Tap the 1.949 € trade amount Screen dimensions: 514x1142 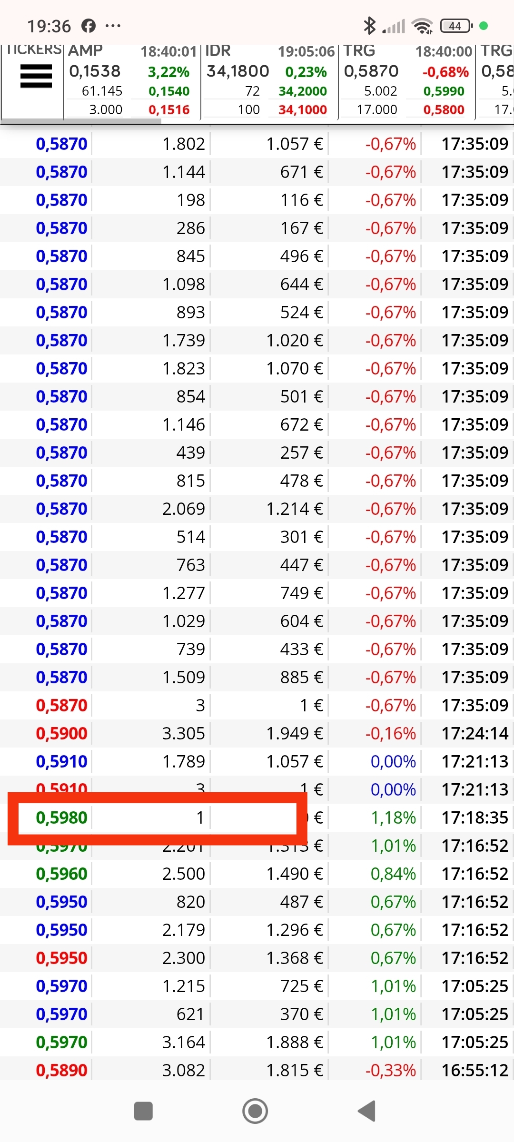point(295,733)
